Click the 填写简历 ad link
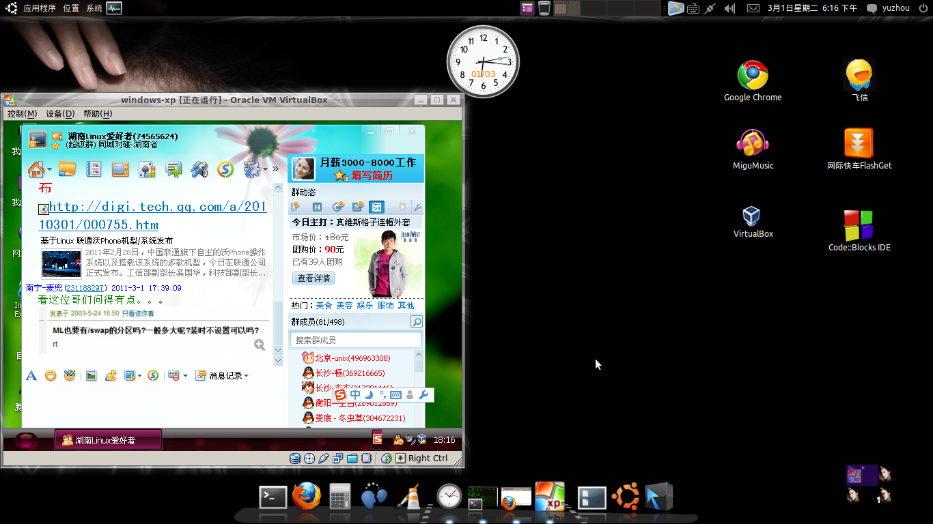Image resolution: width=933 pixels, height=524 pixels. point(372,175)
